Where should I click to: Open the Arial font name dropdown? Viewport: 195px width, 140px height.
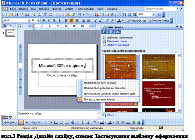tap(29, 20)
